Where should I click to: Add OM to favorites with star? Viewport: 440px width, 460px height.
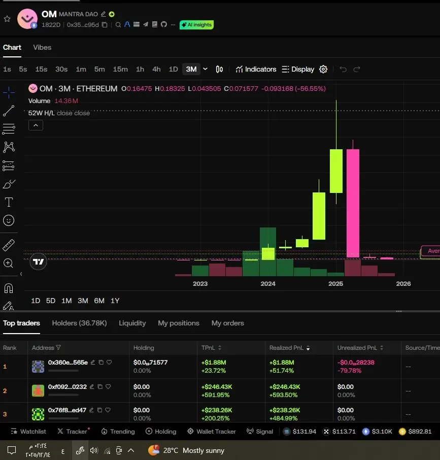pyautogui.click(x=7, y=19)
